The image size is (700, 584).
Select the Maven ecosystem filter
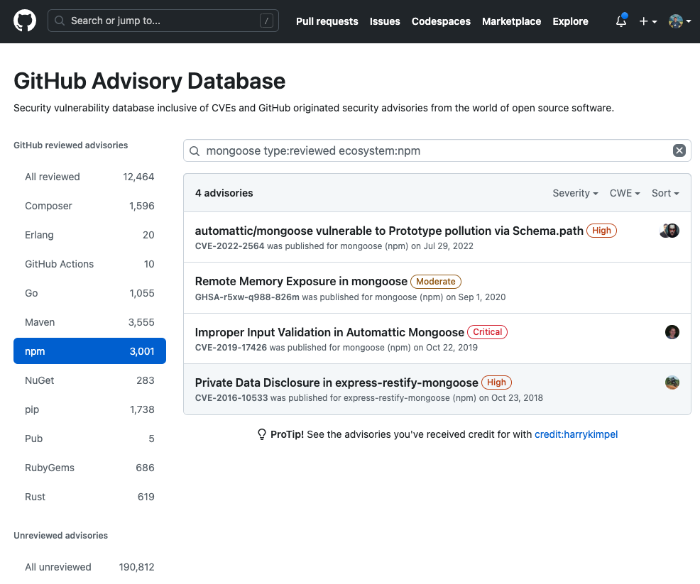[89, 322]
